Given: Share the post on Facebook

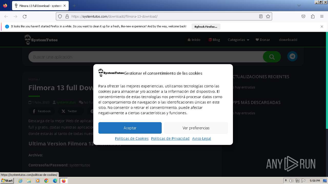Looking at the screenshot, I should [x=41, y=111].
